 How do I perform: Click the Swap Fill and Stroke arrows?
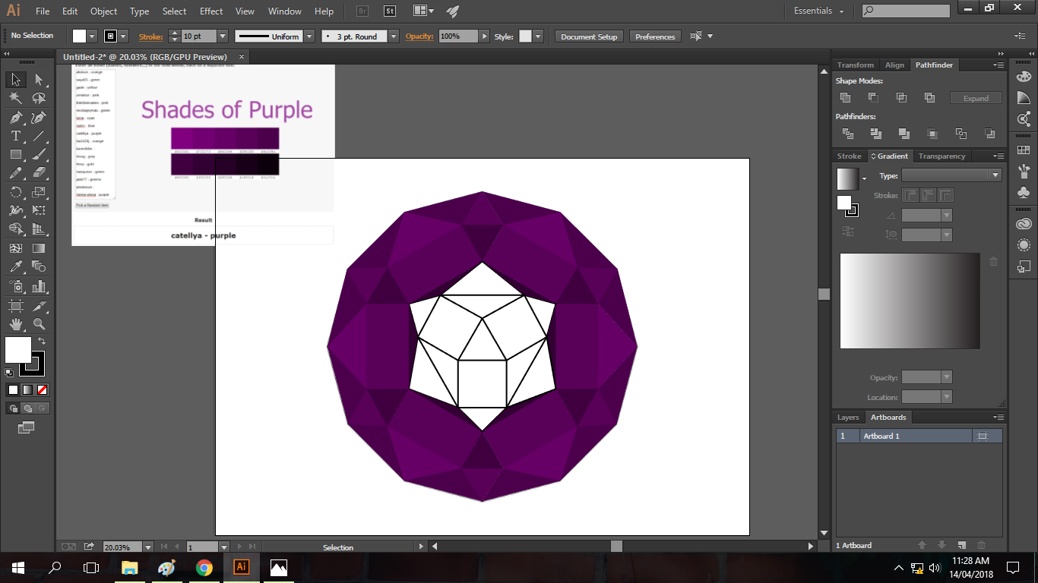click(42, 341)
